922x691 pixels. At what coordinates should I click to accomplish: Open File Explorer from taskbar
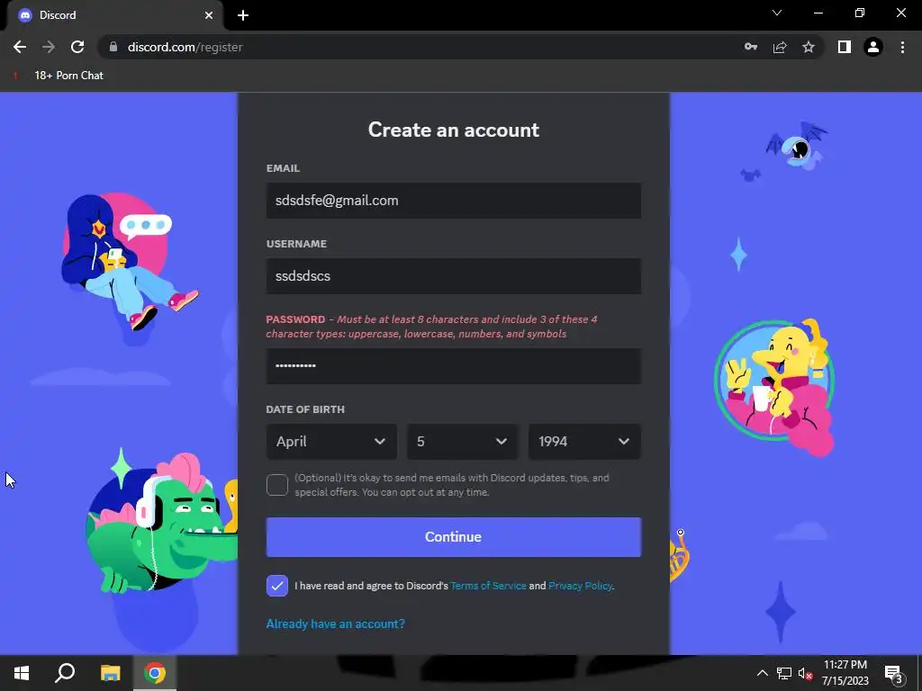tap(110, 673)
